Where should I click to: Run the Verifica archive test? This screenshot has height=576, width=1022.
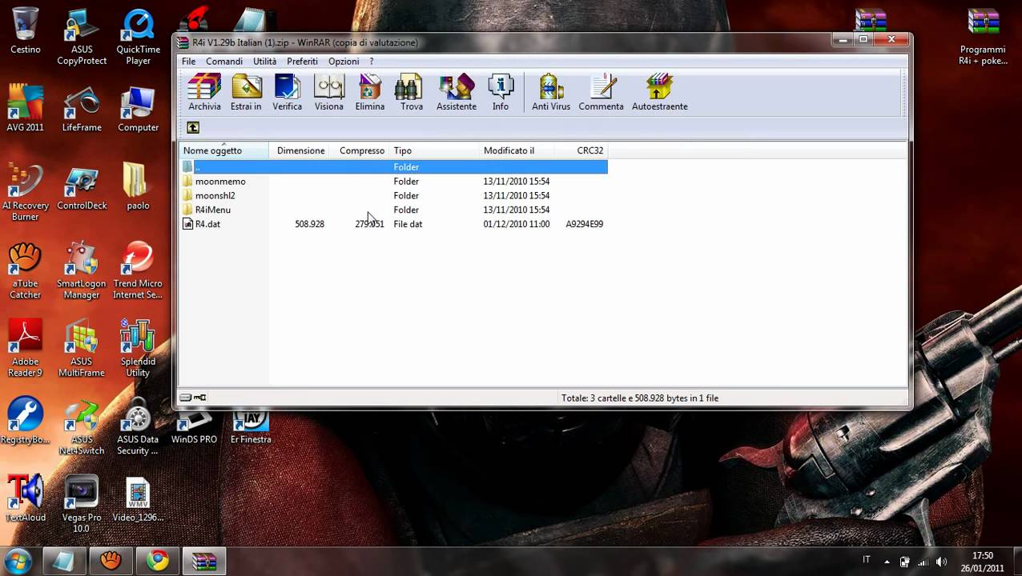click(x=287, y=93)
